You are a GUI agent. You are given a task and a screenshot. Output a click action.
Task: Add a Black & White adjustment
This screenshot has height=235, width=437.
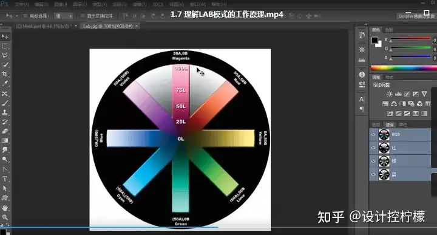(x=402, y=104)
